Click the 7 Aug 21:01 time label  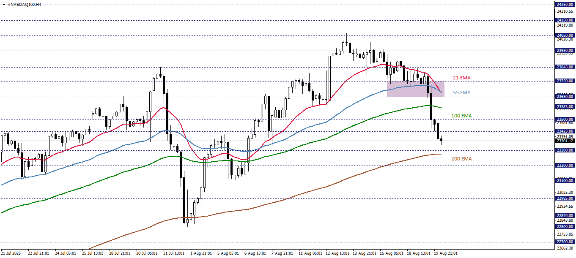[x=282, y=253]
